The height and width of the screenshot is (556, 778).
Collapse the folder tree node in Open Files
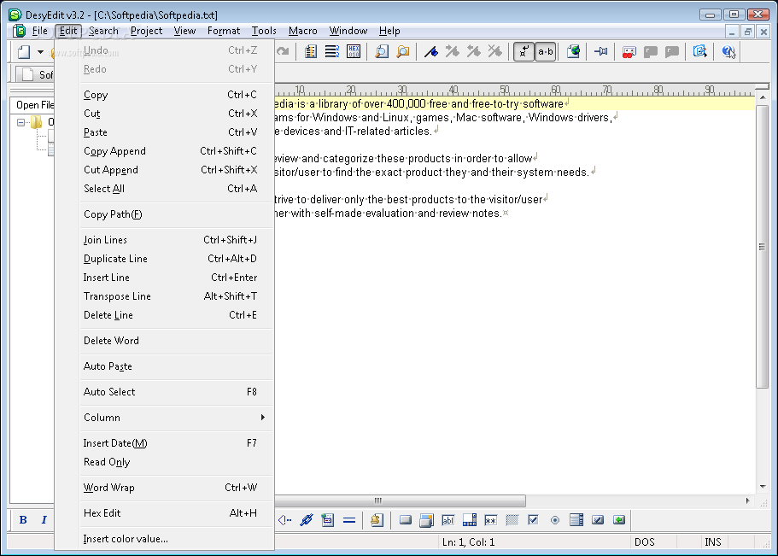[x=20, y=122]
